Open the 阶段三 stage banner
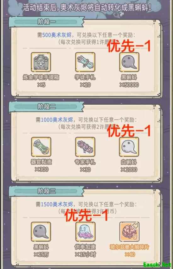Viewport: 173px width, 269px height. [x=47, y=191]
